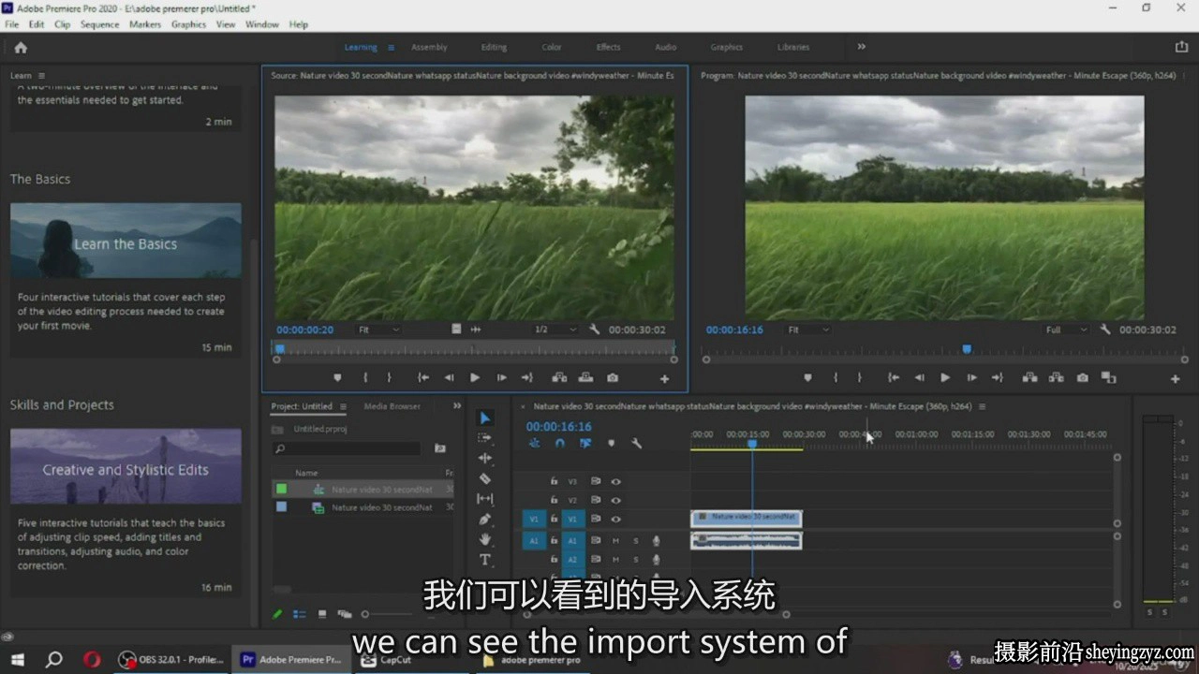The height and width of the screenshot is (674, 1199).
Task: Switch Project panel to icon view
Action: pyautogui.click(x=321, y=614)
